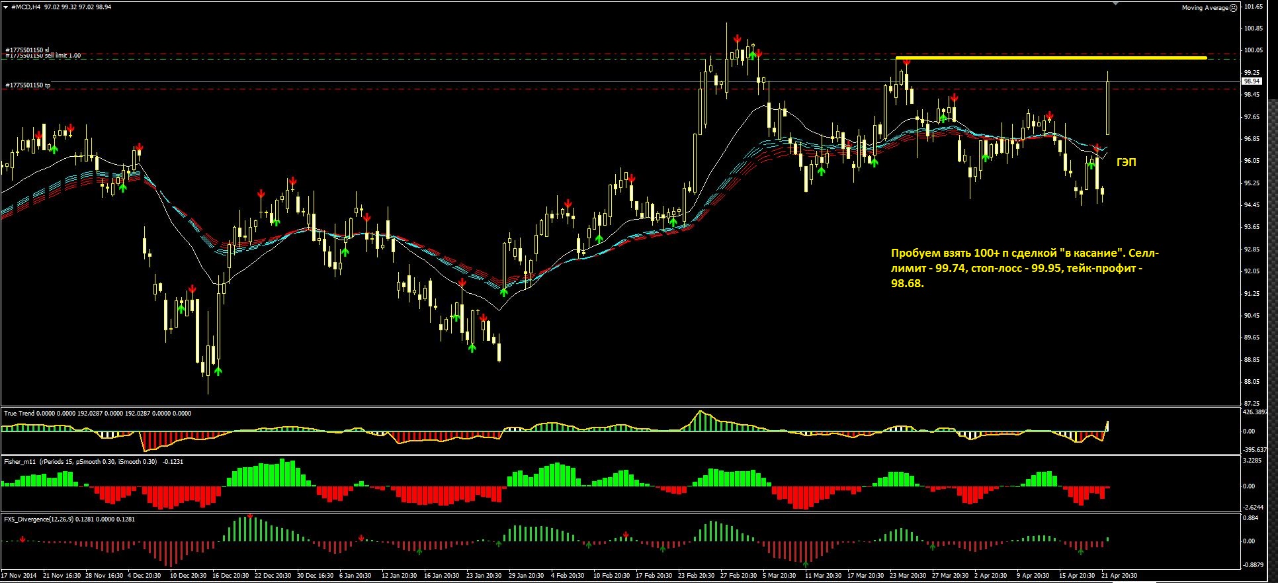
Task: Click the '6 Jan 20:30' time axis label
Action: click(x=355, y=575)
